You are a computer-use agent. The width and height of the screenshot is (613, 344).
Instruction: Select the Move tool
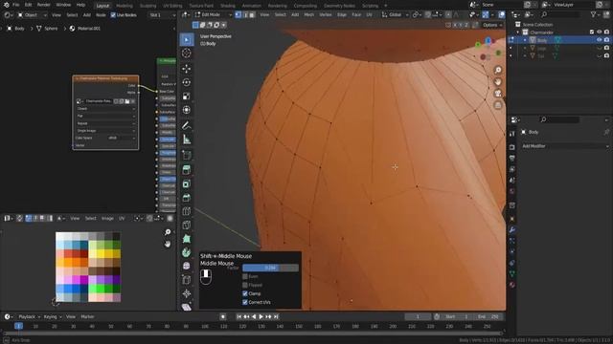pyautogui.click(x=187, y=69)
